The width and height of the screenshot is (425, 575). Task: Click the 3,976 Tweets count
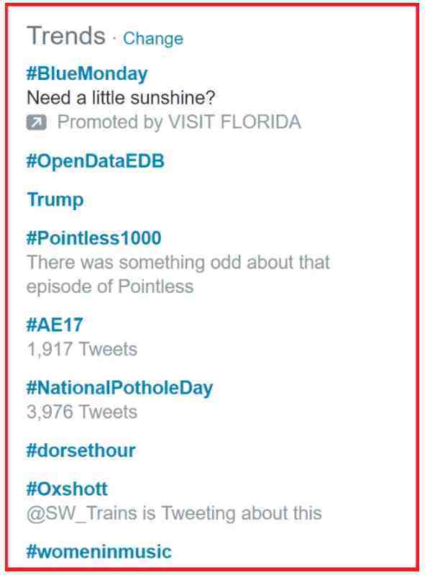82,412
